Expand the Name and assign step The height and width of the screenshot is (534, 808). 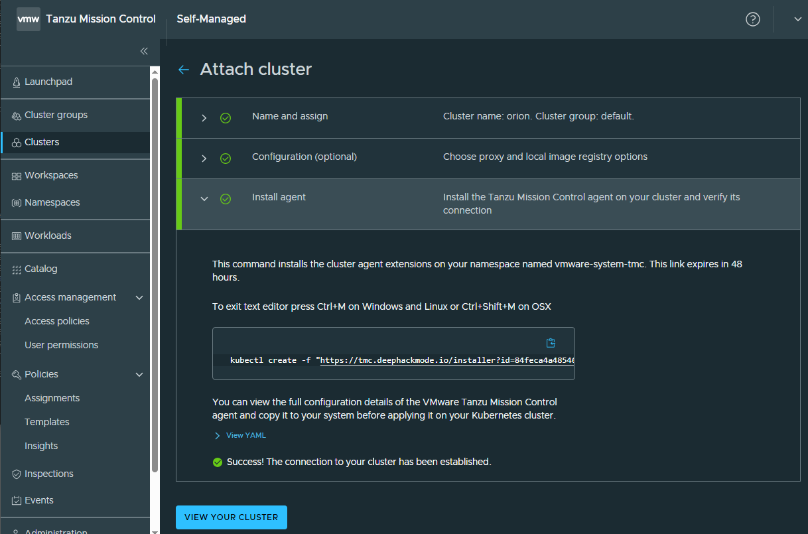tap(204, 118)
